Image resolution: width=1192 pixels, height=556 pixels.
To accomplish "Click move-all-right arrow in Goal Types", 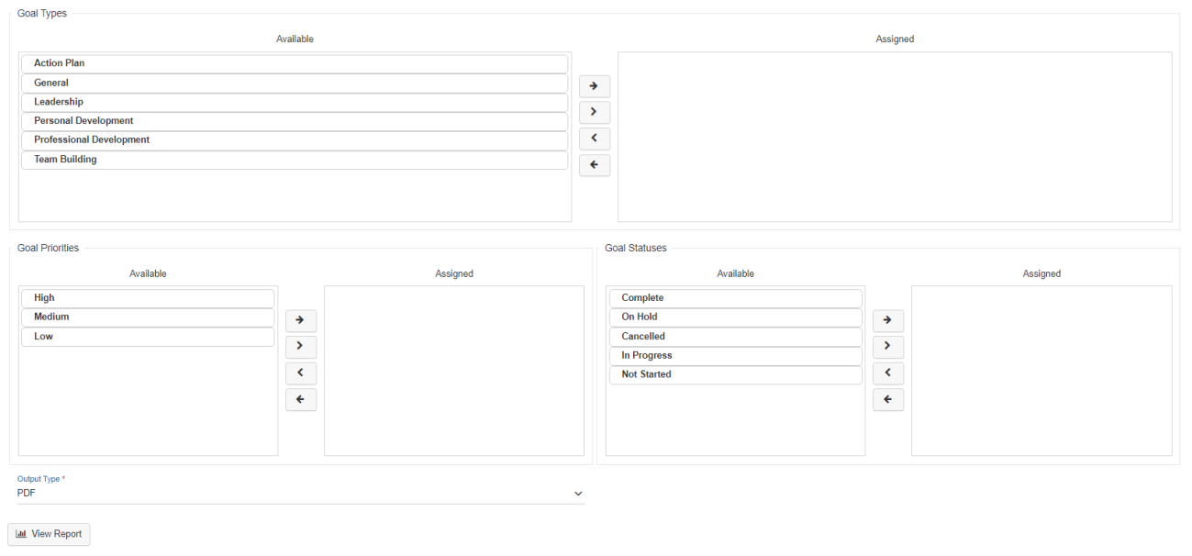I will (x=595, y=85).
